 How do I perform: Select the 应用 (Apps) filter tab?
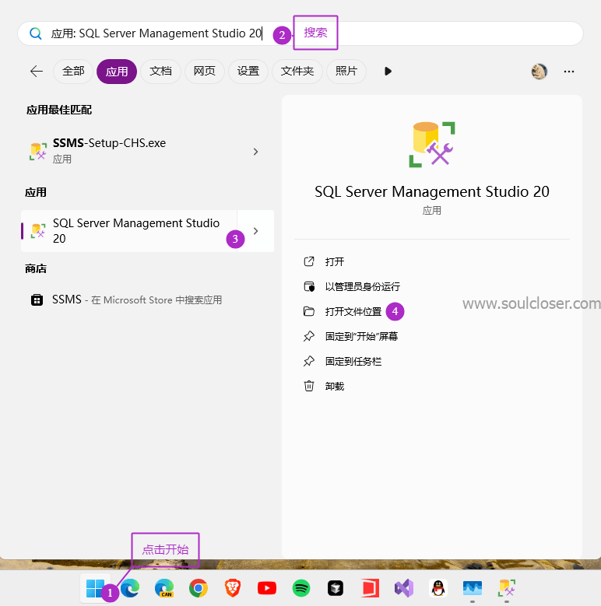[117, 72]
